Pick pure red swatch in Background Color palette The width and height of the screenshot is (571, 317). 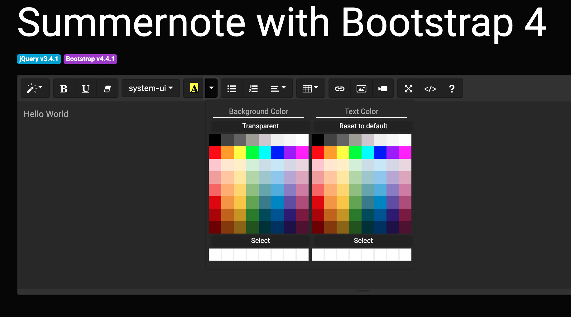click(215, 153)
